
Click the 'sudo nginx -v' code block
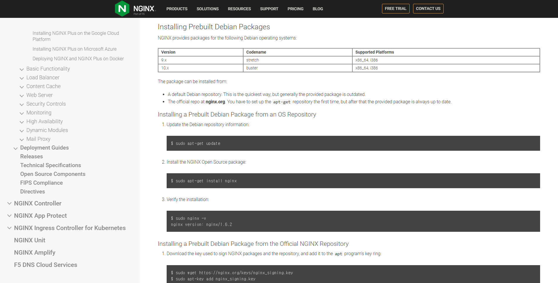pyautogui.click(x=353, y=221)
